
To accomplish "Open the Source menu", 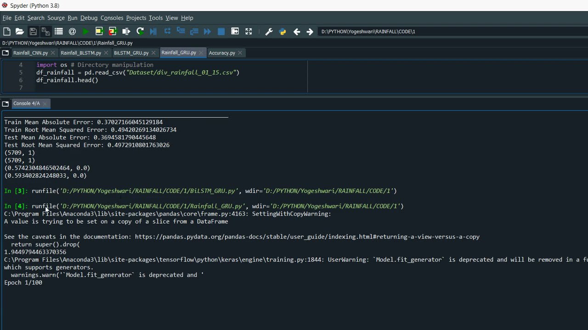I will pyautogui.click(x=56, y=18).
